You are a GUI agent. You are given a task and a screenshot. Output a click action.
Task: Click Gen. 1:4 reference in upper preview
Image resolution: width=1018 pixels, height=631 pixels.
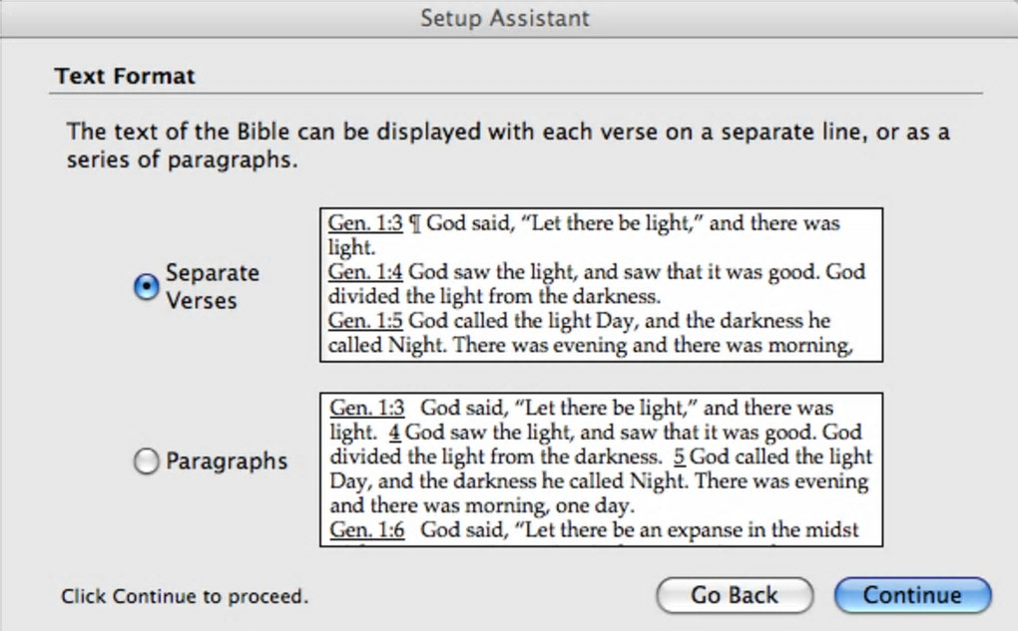point(365,271)
